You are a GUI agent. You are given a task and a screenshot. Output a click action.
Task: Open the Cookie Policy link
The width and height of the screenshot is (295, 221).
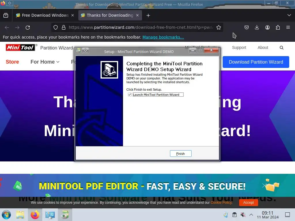pos(221,203)
